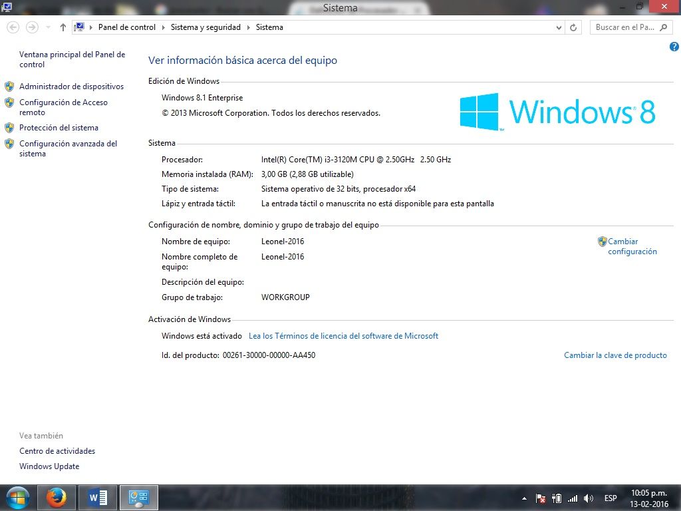Screen dimensions: 681x511
Task: Open the recent locations dropdown arrow
Action: pos(48,27)
